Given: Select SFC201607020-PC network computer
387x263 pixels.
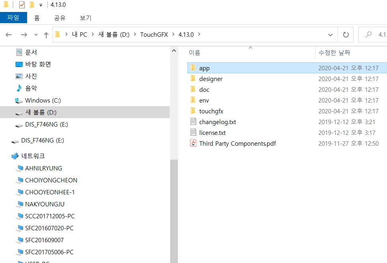Looking at the screenshot, I should click(49, 228).
